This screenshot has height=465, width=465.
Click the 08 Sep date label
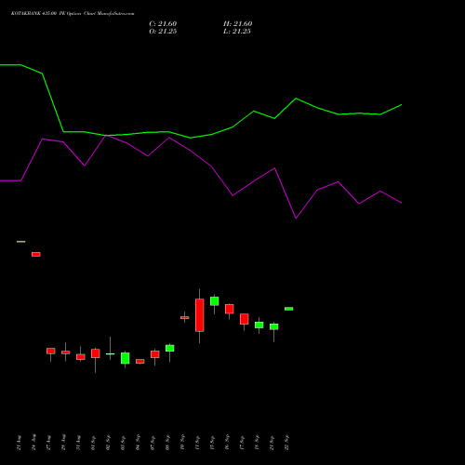pyautogui.click(x=167, y=443)
